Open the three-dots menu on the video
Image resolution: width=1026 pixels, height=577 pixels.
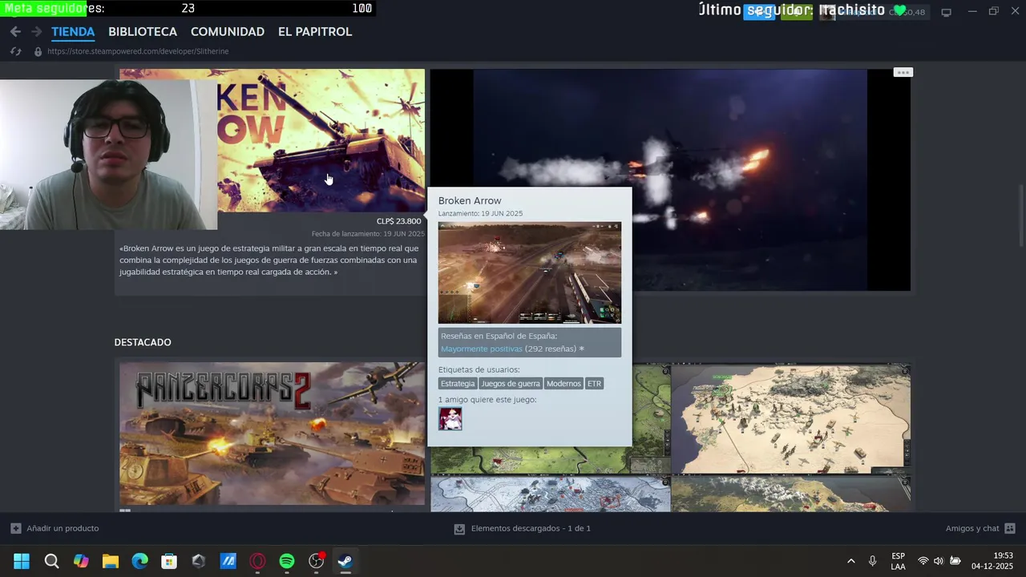click(x=903, y=72)
